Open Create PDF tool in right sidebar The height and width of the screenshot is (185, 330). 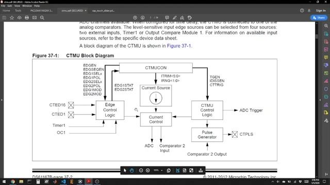(x=326, y=42)
